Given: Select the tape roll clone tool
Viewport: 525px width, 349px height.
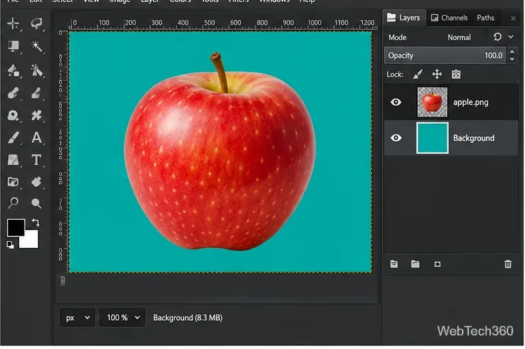Looking at the screenshot, I should pos(13,115).
